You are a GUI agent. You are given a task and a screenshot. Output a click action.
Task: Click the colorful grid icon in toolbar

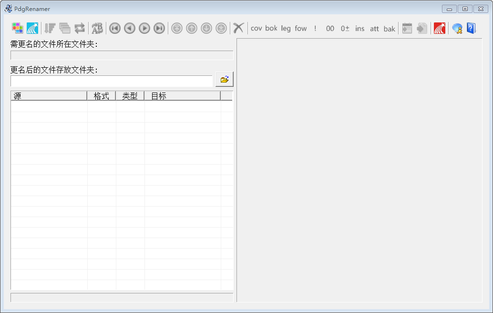tap(18, 28)
